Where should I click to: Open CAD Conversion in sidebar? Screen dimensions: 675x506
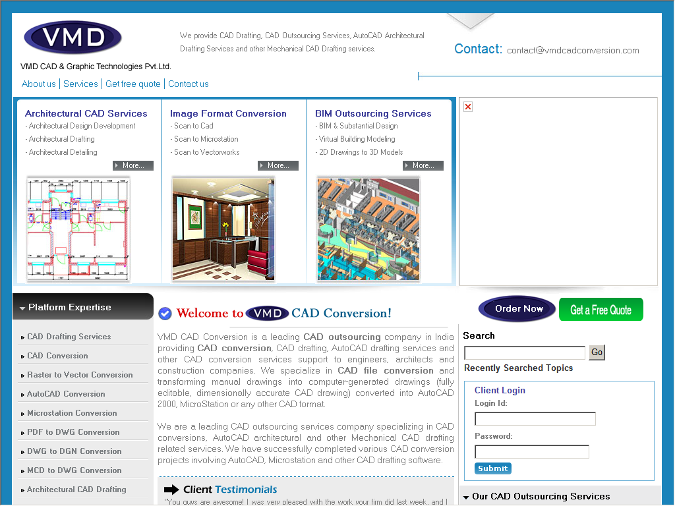click(57, 356)
